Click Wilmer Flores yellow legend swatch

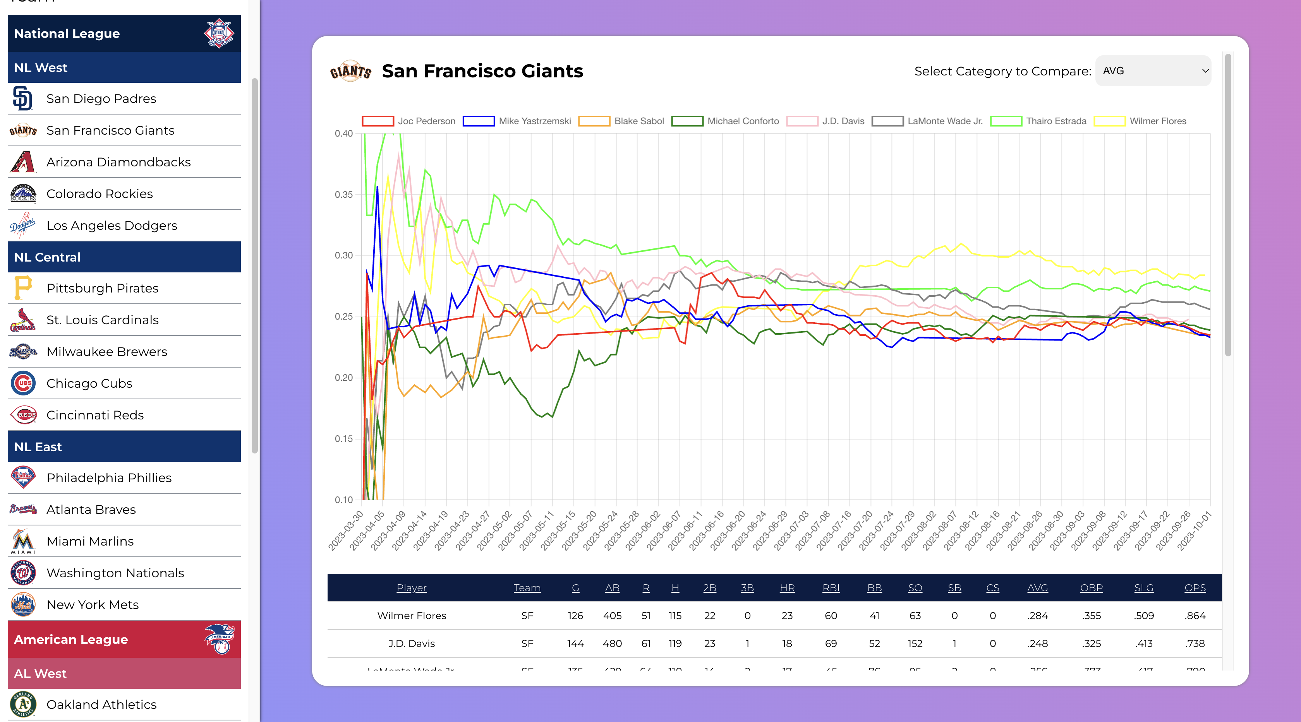coord(1109,121)
